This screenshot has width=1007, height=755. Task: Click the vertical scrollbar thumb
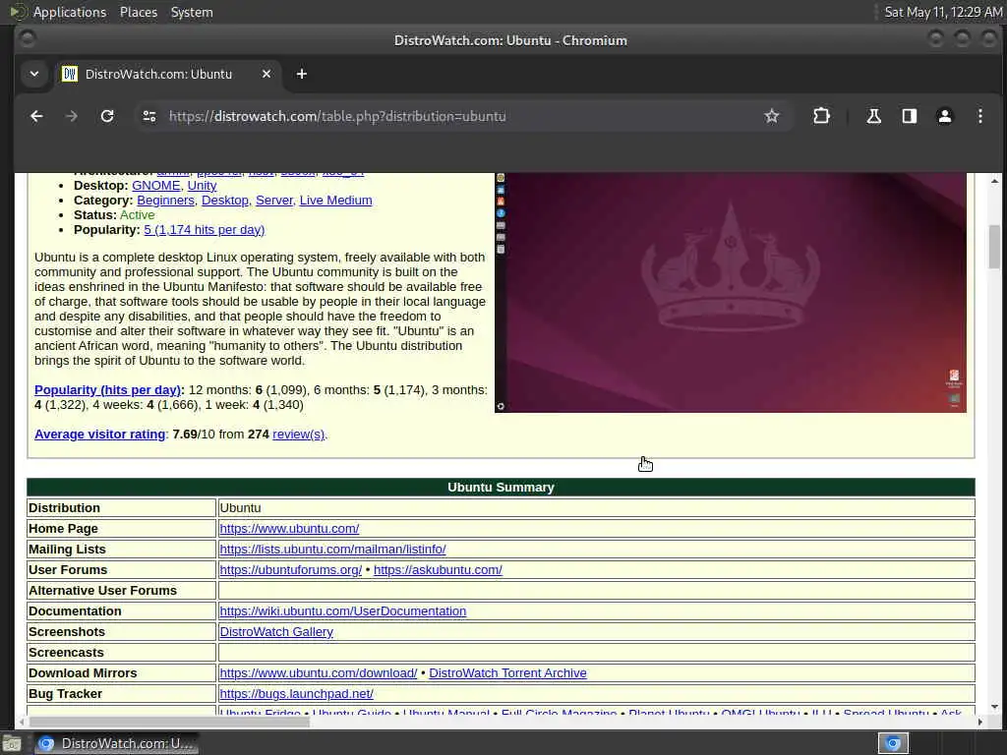pos(994,247)
